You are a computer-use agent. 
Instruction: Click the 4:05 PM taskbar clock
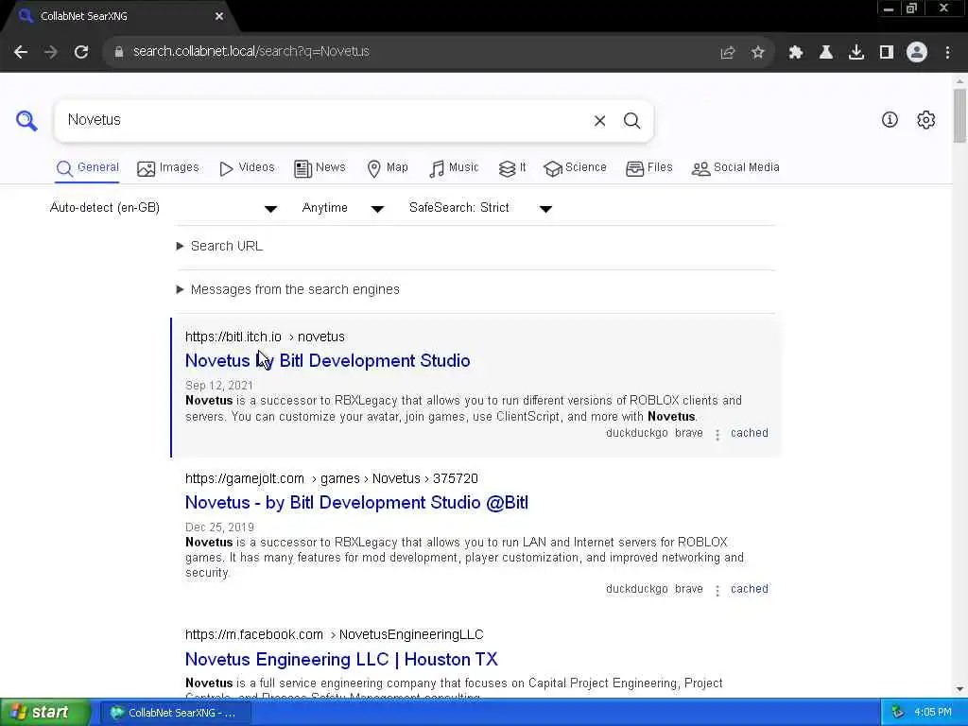tap(933, 713)
